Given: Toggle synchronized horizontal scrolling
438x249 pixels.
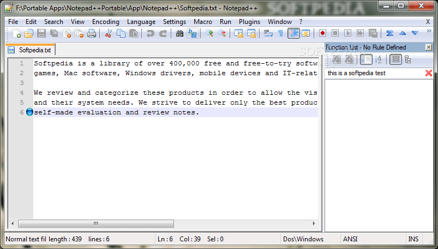Looking at the screenshot, I should [x=251, y=33].
